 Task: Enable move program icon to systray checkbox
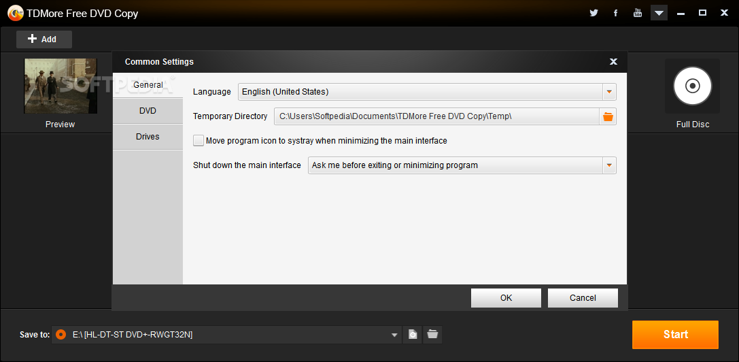point(199,141)
